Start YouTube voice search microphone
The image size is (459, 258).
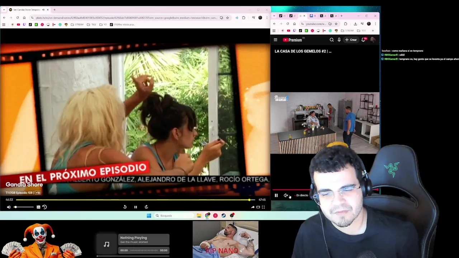339,40
